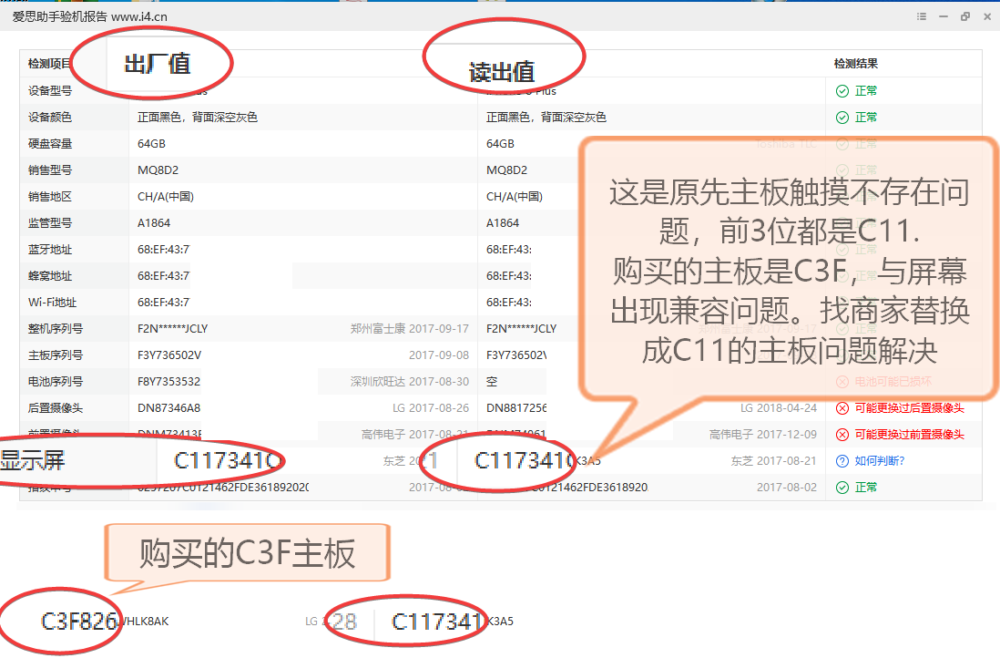Click the 检测项目 column header

[49, 64]
